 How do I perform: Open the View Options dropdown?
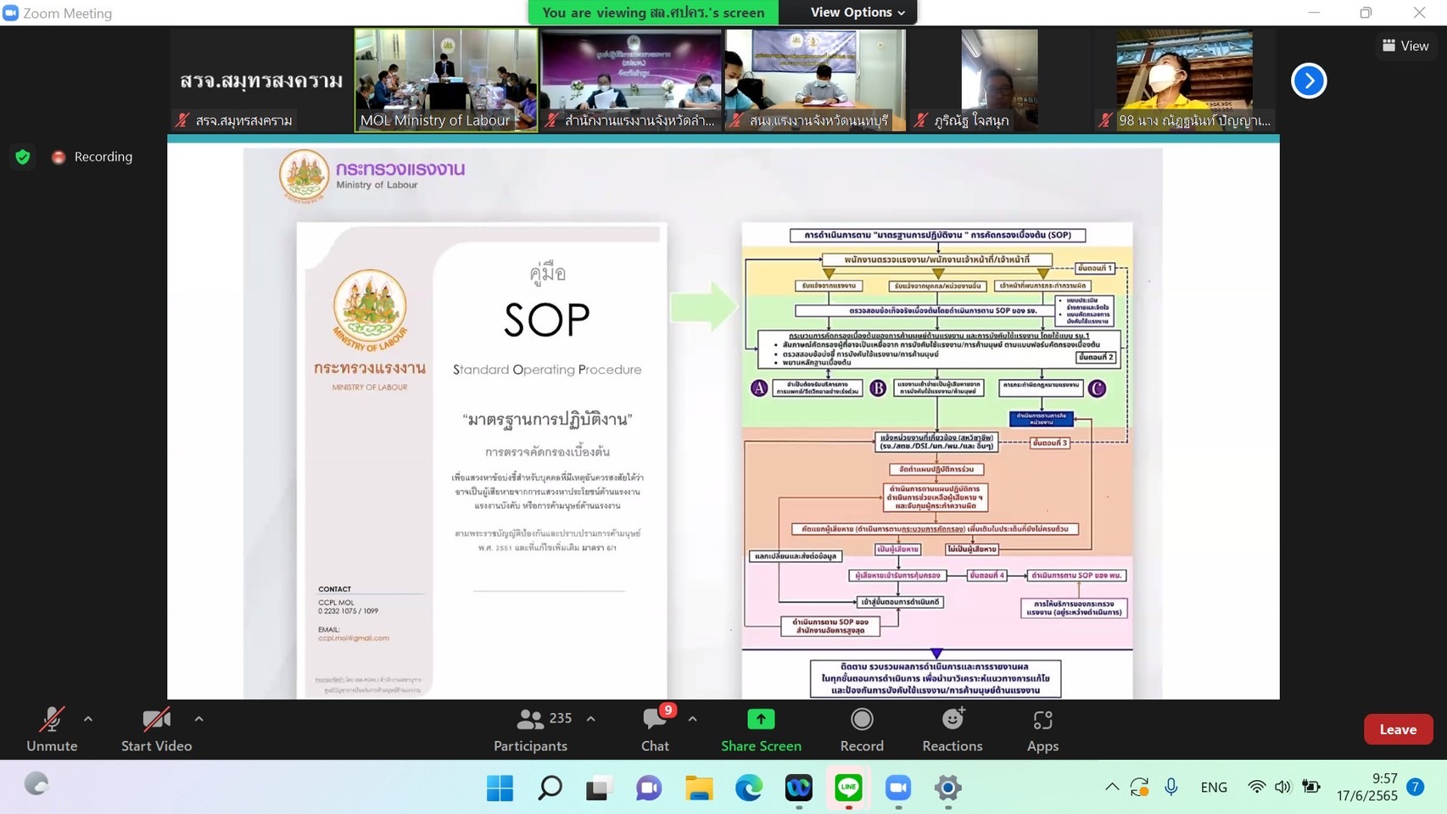857,12
